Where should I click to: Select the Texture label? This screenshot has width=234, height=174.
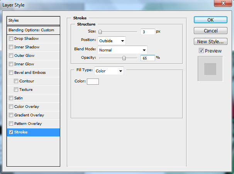coord(26,90)
